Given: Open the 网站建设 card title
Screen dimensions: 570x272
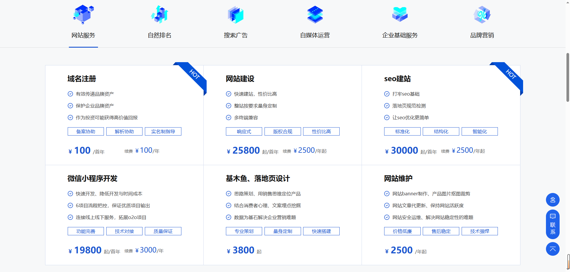Looking at the screenshot, I should [240, 79].
